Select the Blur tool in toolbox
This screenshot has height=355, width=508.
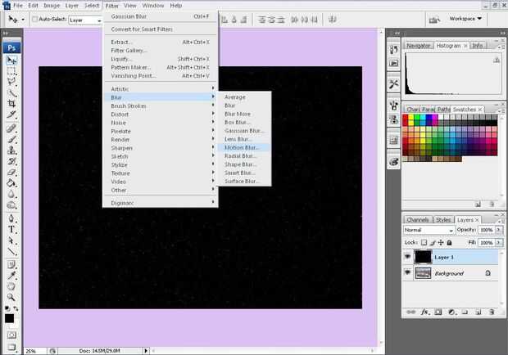click(11, 194)
